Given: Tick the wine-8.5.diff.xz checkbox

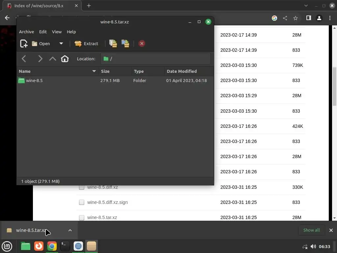Looking at the screenshot, I should tap(82, 187).
